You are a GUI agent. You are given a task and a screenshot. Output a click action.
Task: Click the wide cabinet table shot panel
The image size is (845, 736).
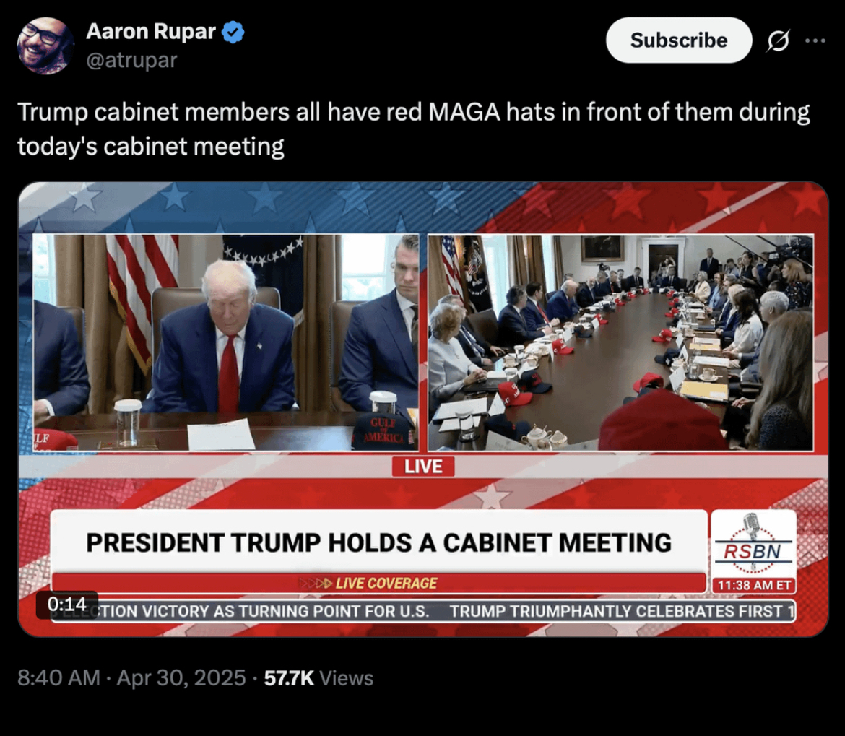(x=621, y=342)
